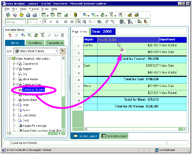
Task: Click the print icon in main toolbar
Action: coord(28,15)
